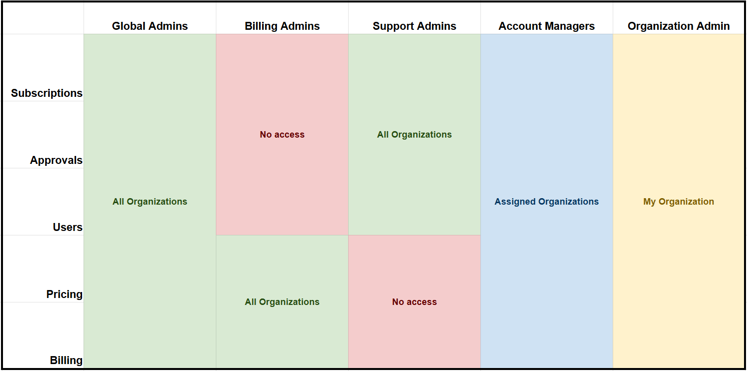The width and height of the screenshot is (747, 371).
Task: Select the Subscriptions row label
Action: coord(47,93)
